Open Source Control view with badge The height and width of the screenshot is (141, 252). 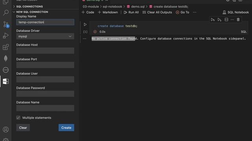pyautogui.click(x=6, y=24)
